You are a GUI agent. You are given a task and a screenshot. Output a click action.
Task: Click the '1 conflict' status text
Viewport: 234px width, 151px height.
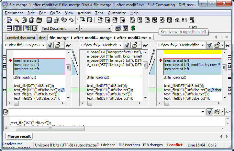174,145
